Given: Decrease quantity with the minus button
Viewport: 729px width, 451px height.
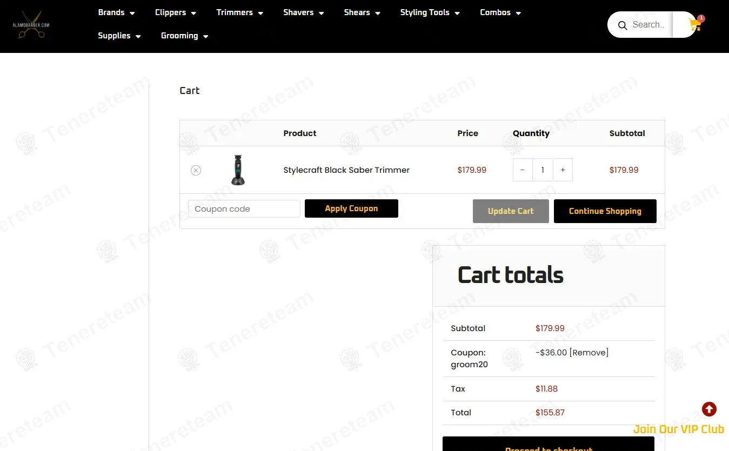Looking at the screenshot, I should [x=523, y=170].
